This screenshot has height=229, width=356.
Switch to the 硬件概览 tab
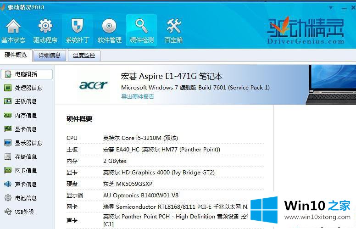tap(16, 55)
